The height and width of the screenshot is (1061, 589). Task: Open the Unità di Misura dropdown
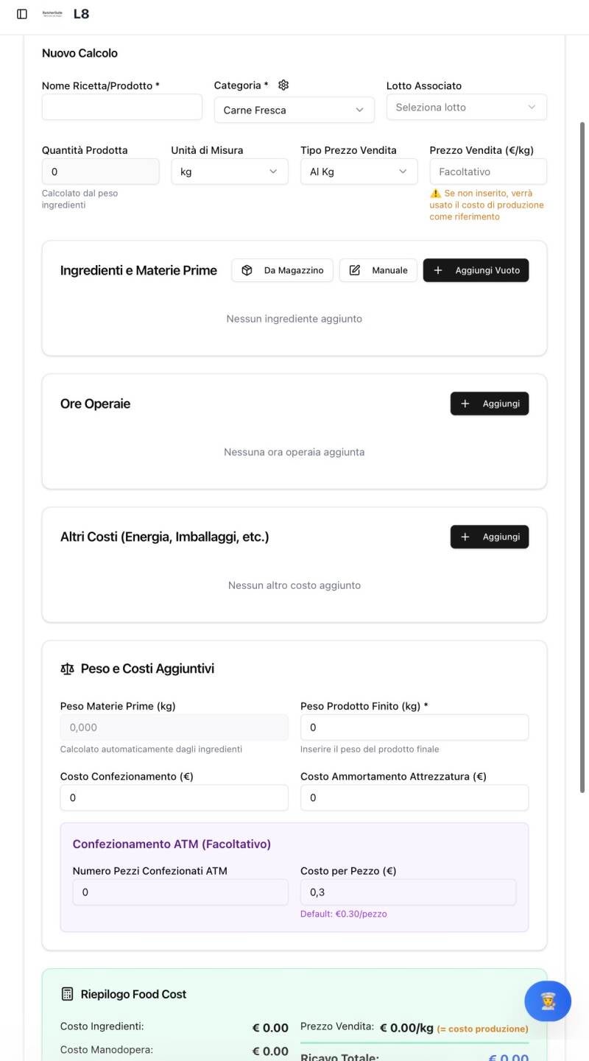point(229,172)
